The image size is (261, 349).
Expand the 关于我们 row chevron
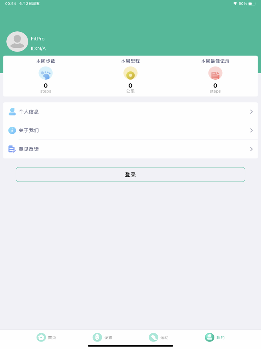coord(251,130)
